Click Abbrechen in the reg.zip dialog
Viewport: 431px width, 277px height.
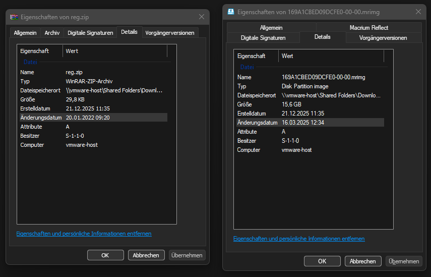[x=146, y=255]
